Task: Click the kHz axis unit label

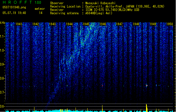Action: point(3,23)
